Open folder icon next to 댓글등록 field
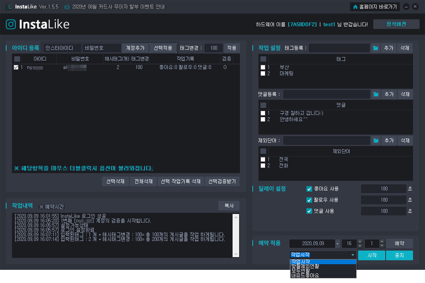 [376, 94]
